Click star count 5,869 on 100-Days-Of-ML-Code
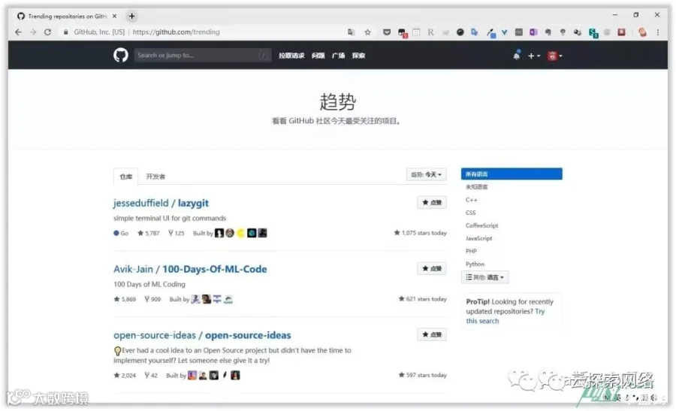 (125, 299)
